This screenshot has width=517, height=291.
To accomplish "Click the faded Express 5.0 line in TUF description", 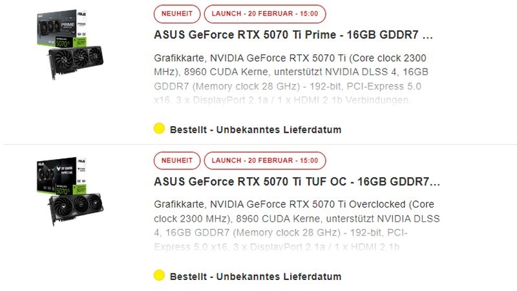I will pyautogui.click(x=277, y=246).
